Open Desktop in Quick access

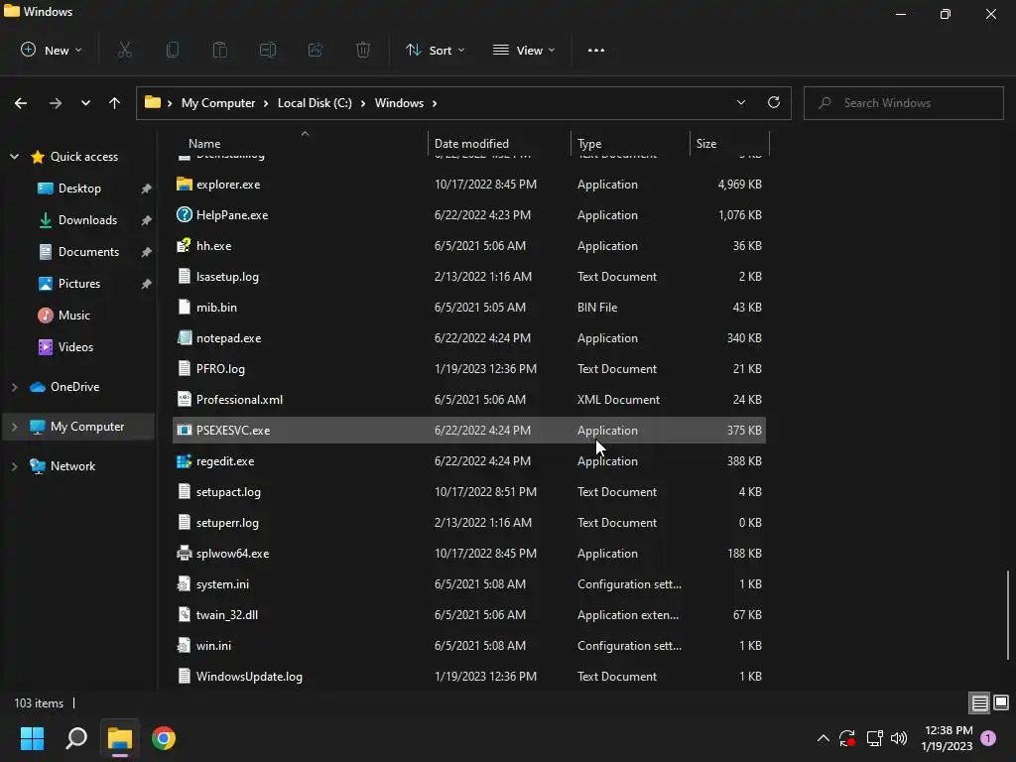coord(79,188)
